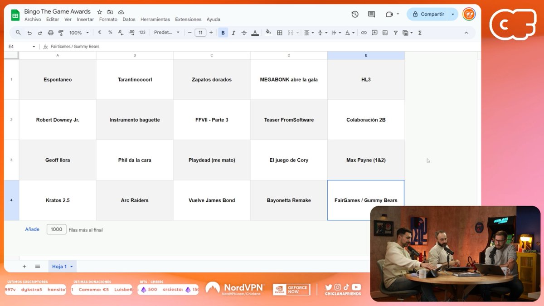This screenshot has height=306, width=544.
Task: Open text rotation dropdown
Action: pos(350,33)
